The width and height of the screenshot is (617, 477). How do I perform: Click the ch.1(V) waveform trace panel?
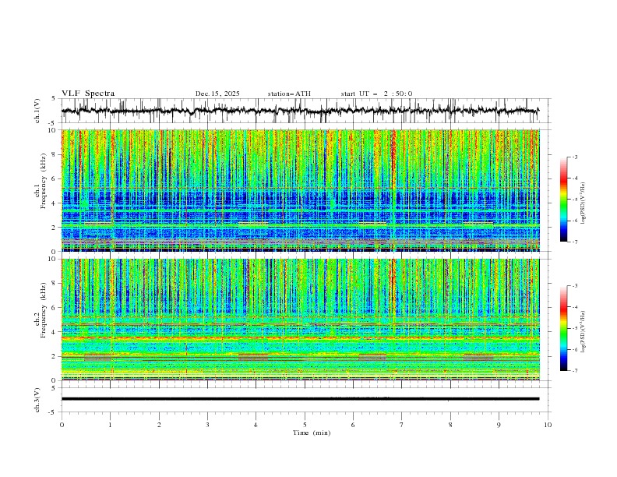tap(304, 111)
